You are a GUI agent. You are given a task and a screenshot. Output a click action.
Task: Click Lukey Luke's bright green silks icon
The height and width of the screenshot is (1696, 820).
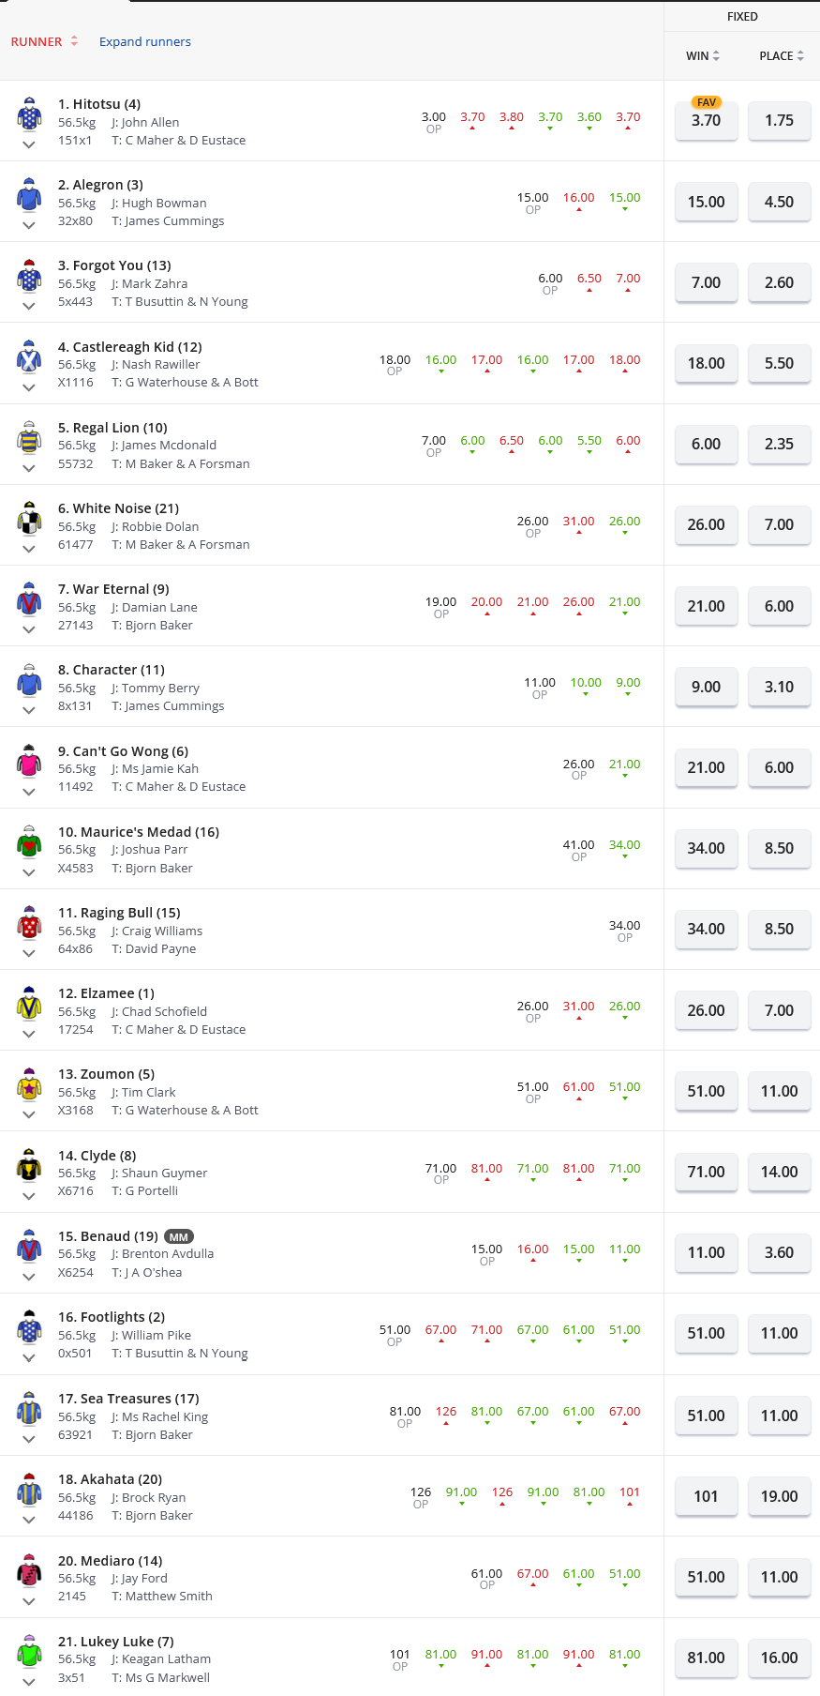(x=29, y=1651)
